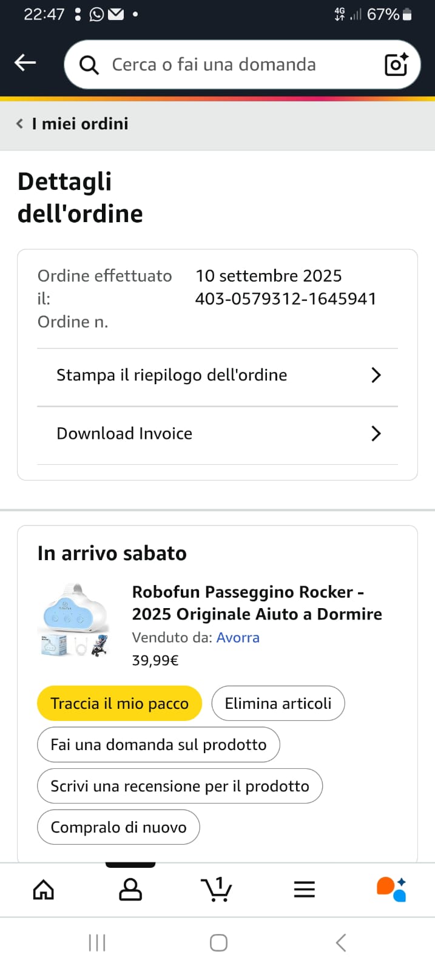Tap Android home navigation button
The width and height of the screenshot is (435, 971).
[218, 942]
